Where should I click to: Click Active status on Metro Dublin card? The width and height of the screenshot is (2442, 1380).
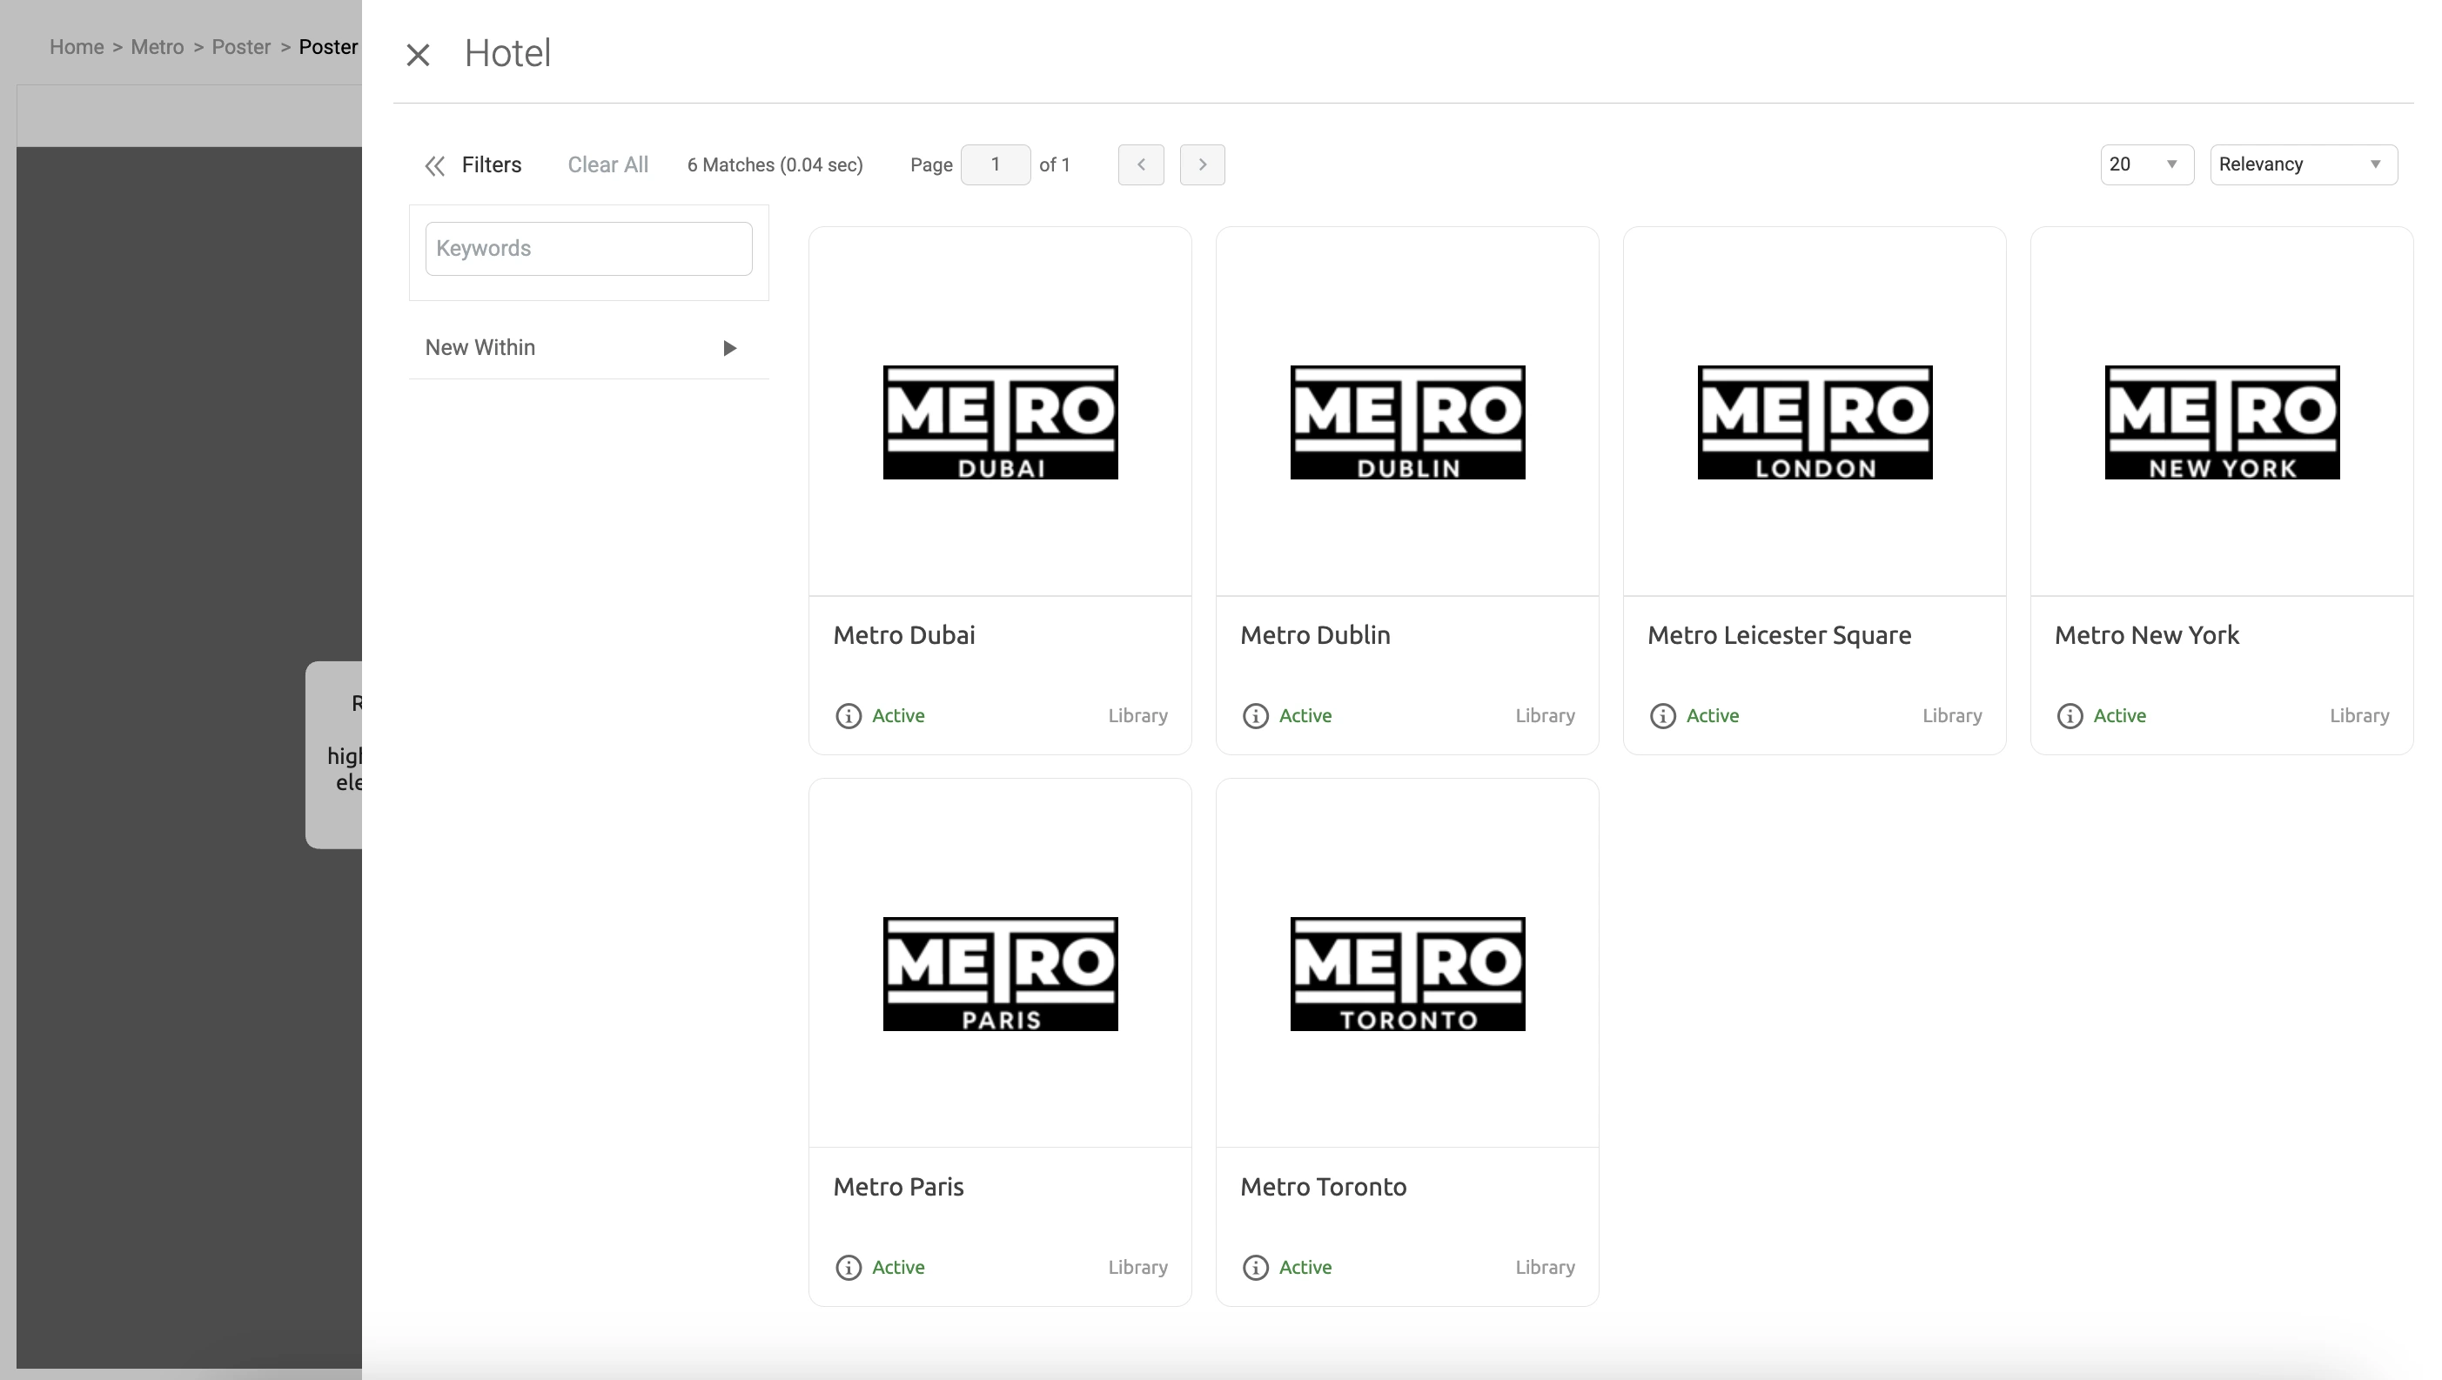tap(1305, 715)
